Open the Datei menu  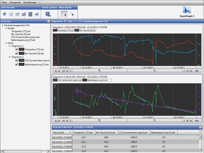pyautogui.click(x=4, y=2)
